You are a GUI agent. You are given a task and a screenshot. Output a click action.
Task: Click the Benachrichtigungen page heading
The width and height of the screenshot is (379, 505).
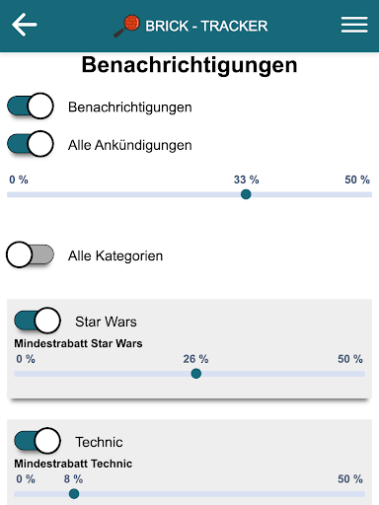189,65
